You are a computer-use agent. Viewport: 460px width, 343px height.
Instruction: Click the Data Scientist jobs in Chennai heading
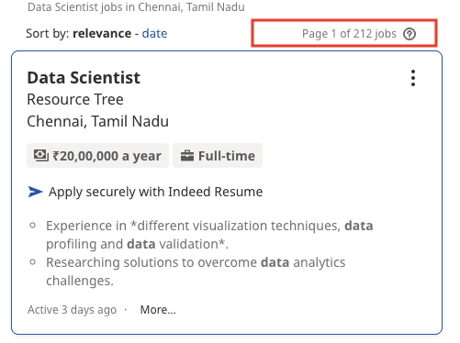point(136,6)
